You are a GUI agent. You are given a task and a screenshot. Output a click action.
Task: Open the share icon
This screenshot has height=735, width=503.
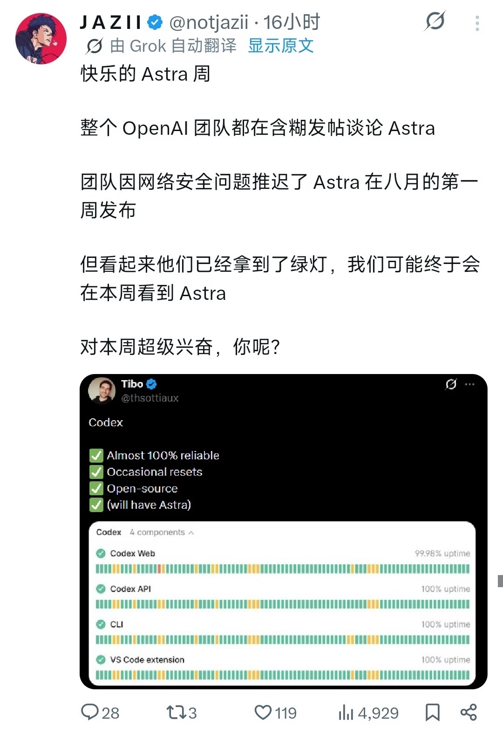pyautogui.click(x=469, y=712)
